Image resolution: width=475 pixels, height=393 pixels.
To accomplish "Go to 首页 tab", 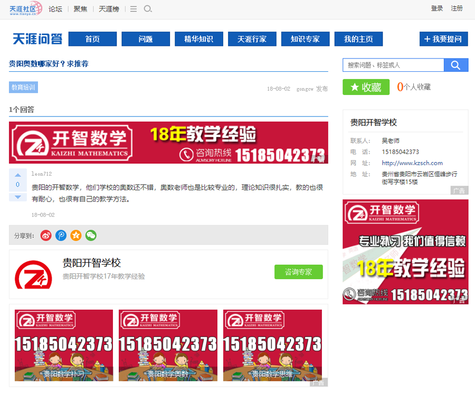I will click(x=93, y=39).
